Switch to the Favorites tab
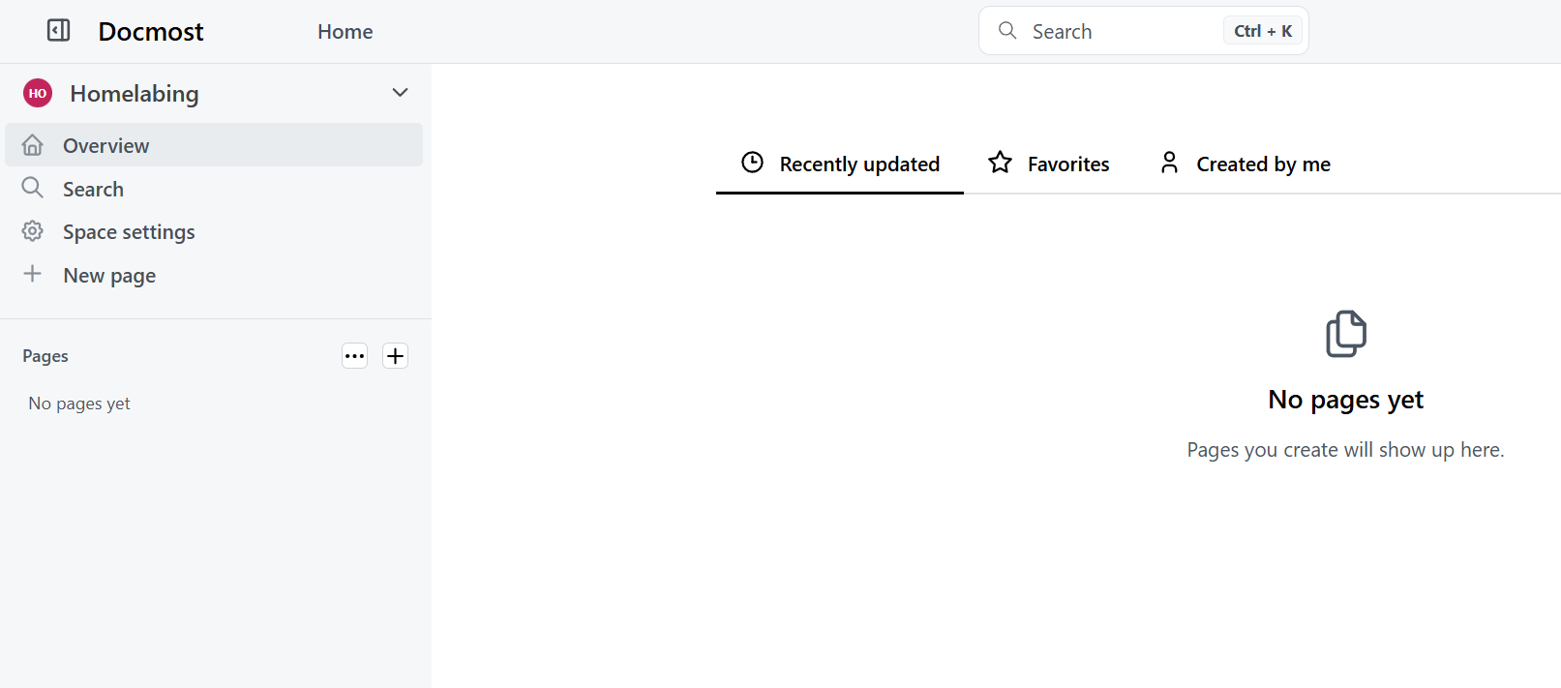The width and height of the screenshot is (1561, 688). [1049, 165]
